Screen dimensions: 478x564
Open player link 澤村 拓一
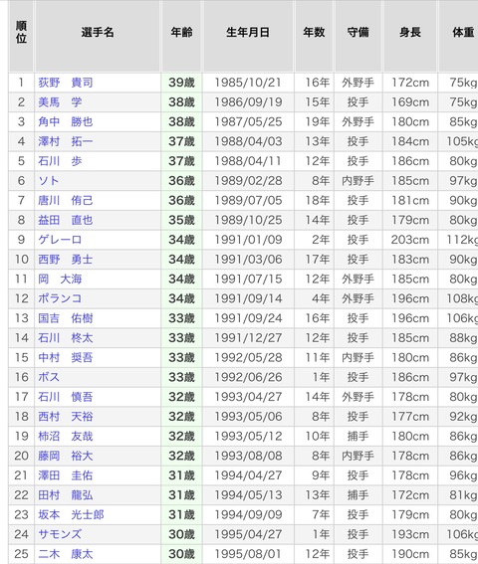tap(66, 141)
